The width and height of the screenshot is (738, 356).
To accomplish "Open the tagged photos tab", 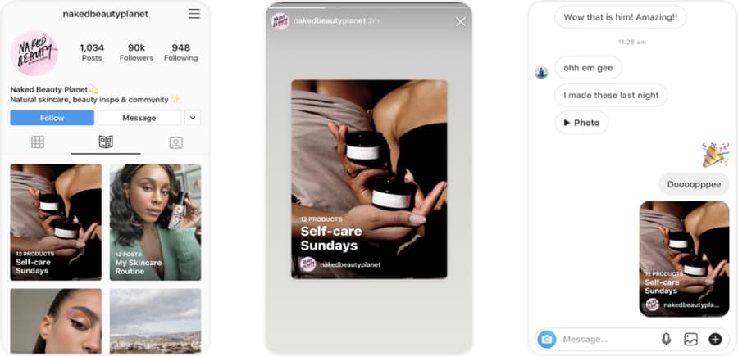I will click(x=175, y=142).
